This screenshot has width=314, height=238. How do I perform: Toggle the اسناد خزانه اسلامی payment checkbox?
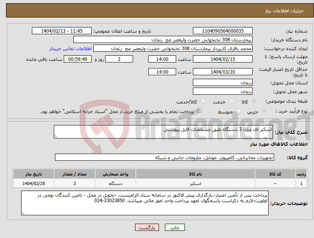pos(199,111)
